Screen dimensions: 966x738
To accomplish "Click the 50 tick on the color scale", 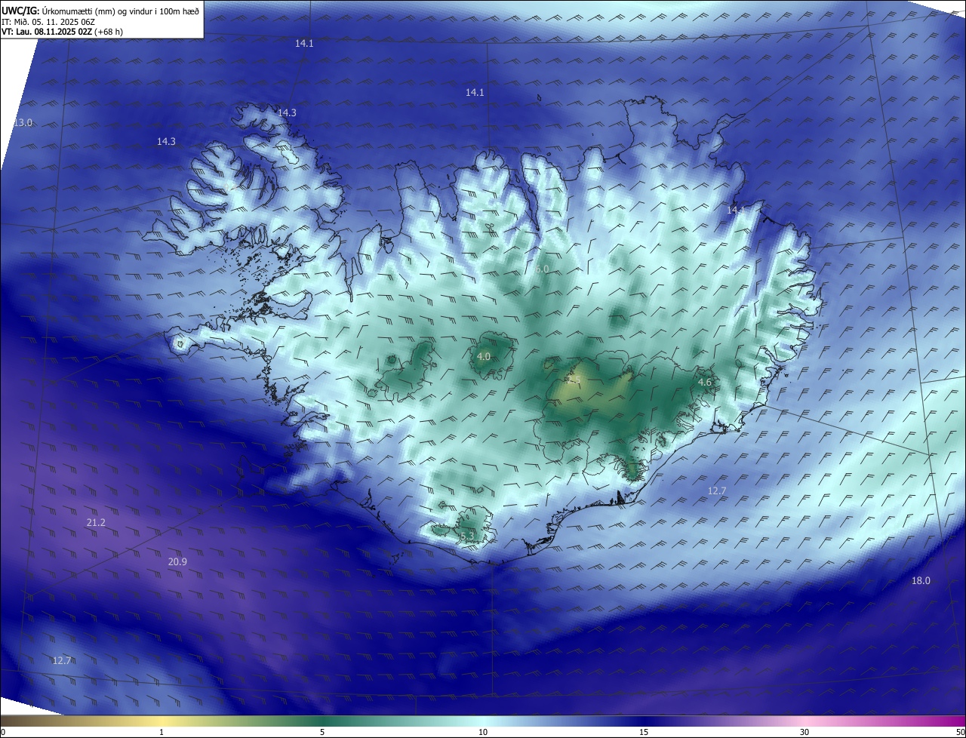I will point(960,732).
